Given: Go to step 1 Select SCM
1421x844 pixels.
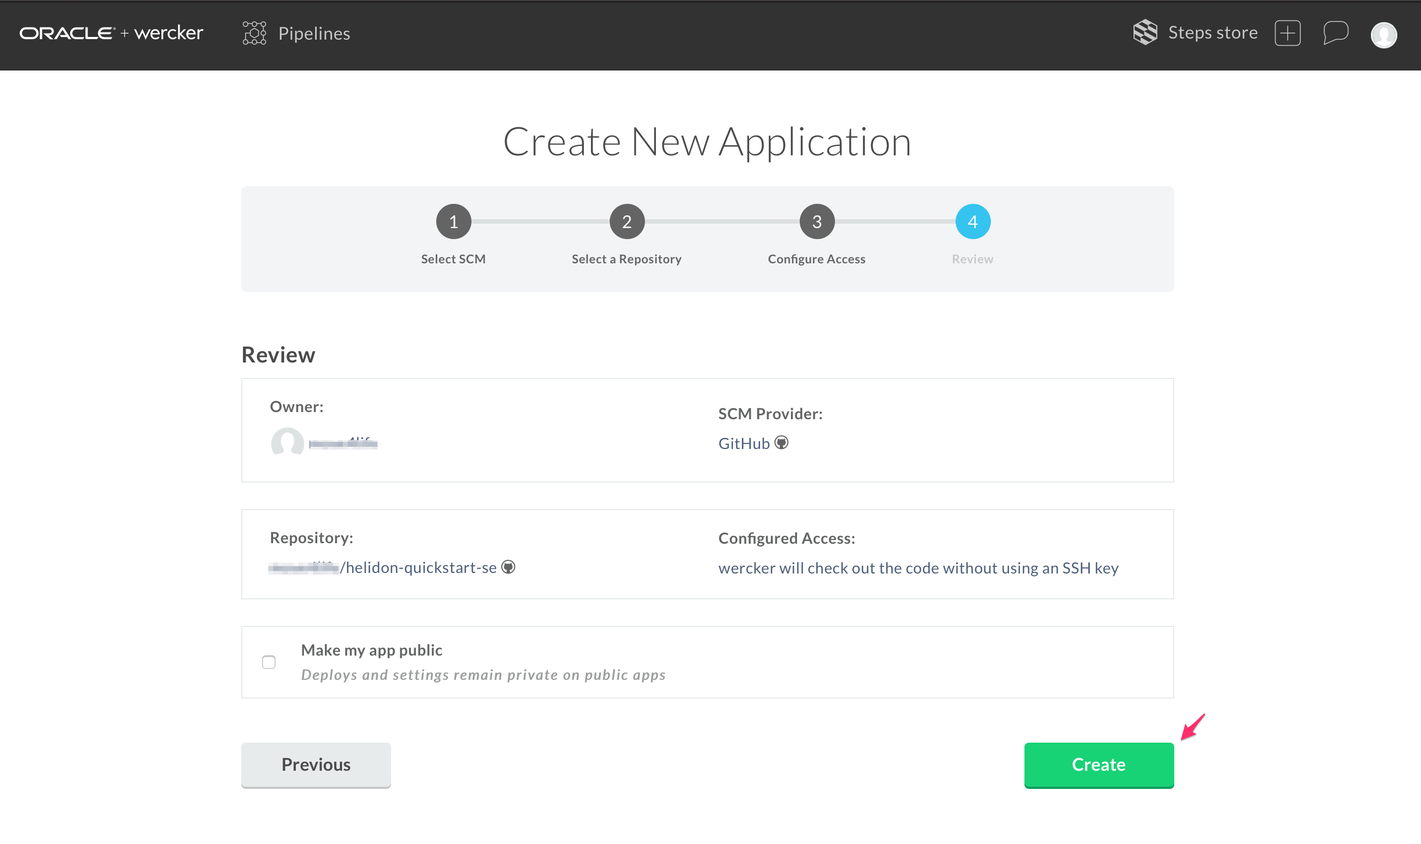Looking at the screenshot, I should 454,222.
